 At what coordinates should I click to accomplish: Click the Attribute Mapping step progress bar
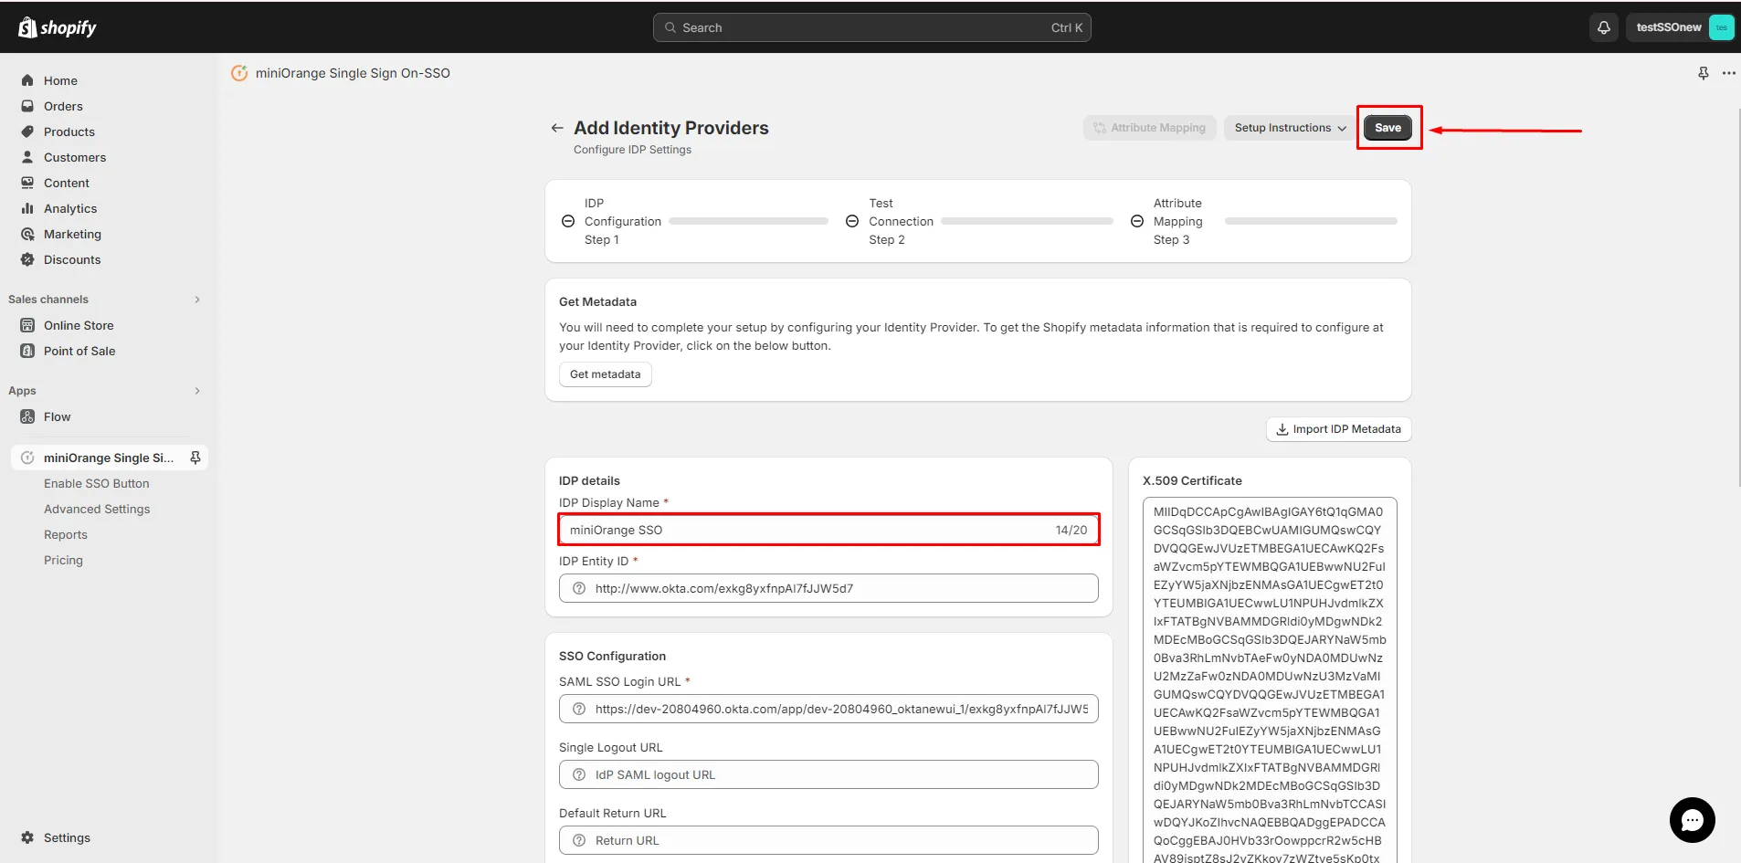1311,221
